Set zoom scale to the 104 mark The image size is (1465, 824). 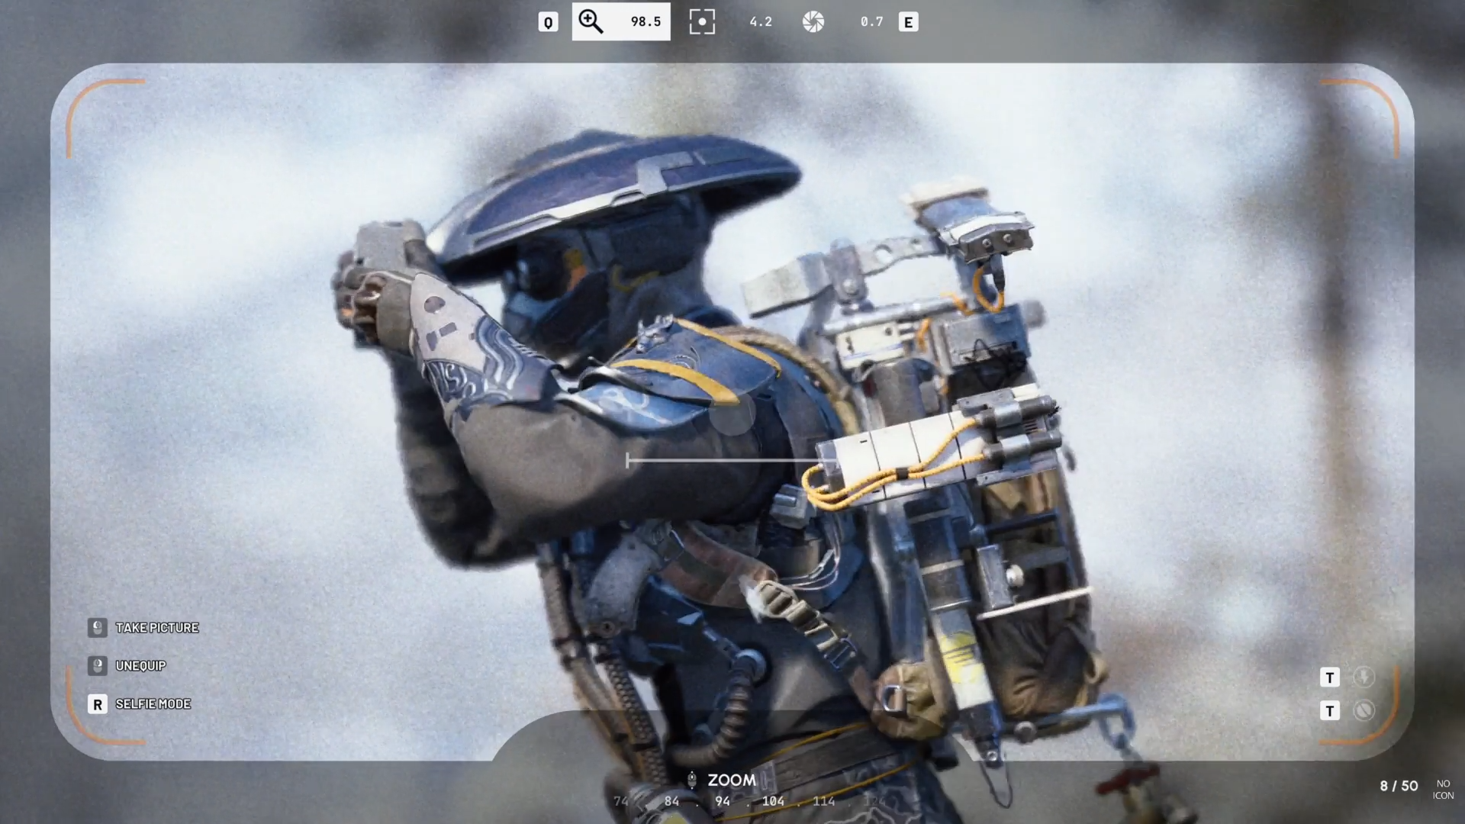tap(773, 800)
